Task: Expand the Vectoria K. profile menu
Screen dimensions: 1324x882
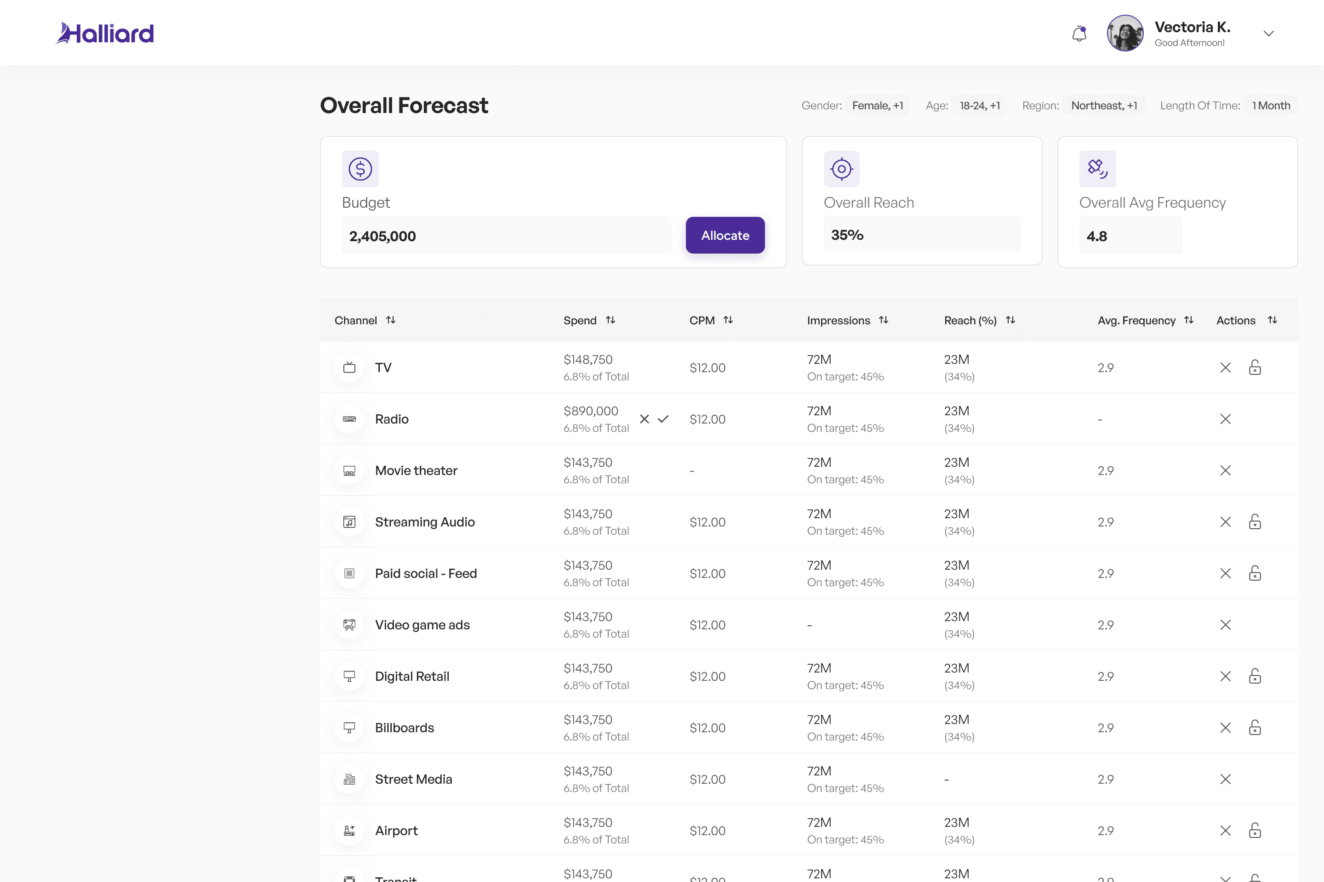Action: [1268, 34]
